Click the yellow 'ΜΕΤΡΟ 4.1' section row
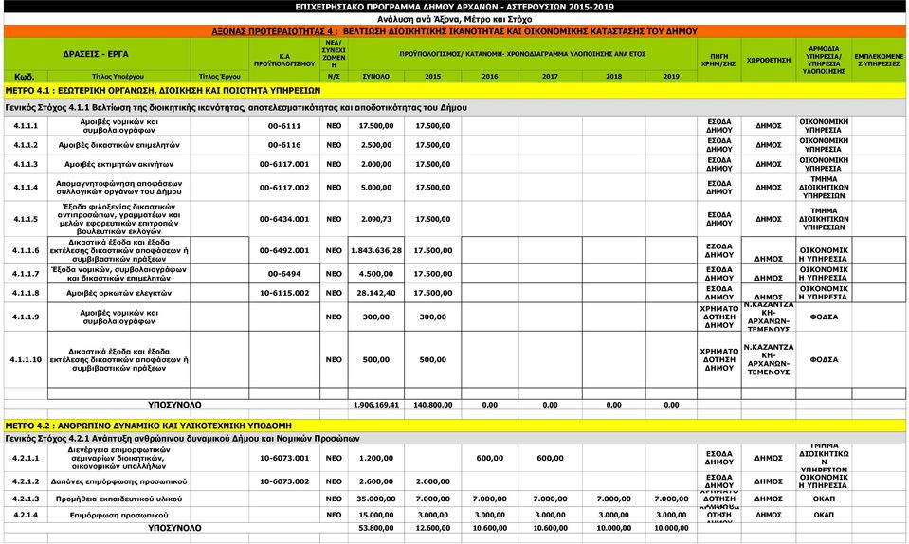Viewport: 909px width, 544px height. point(455,90)
